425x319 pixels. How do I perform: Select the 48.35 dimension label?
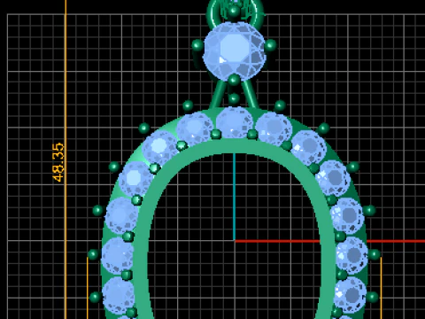pos(58,162)
